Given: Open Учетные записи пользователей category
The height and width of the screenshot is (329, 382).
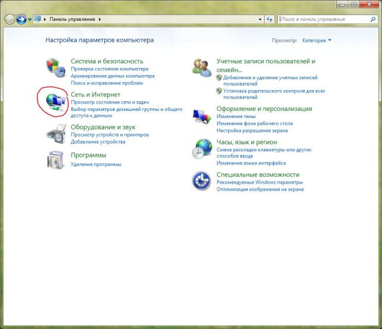Looking at the screenshot, I should pyautogui.click(x=266, y=66).
